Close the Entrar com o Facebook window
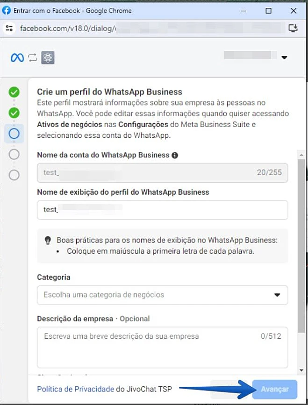308x405 pixels. 294,11
